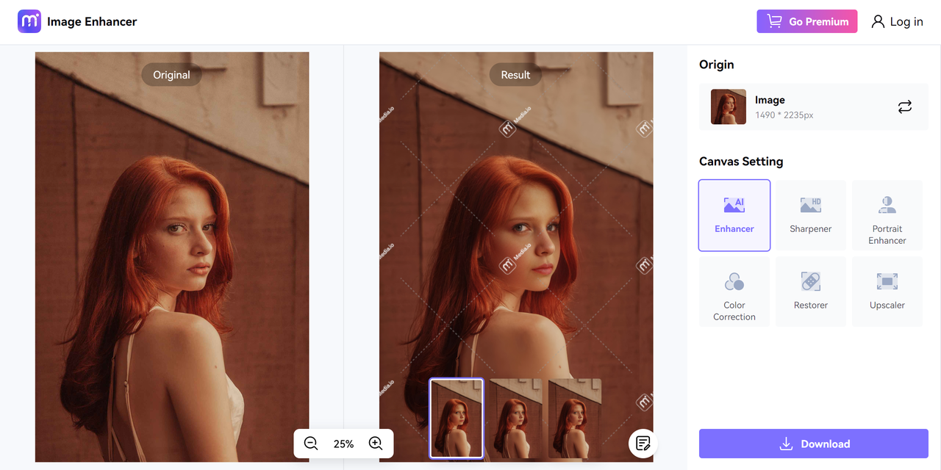Select the Sharpener tool
Image resolution: width=941 pixels, height=470 pixels.
pos(811,216)
